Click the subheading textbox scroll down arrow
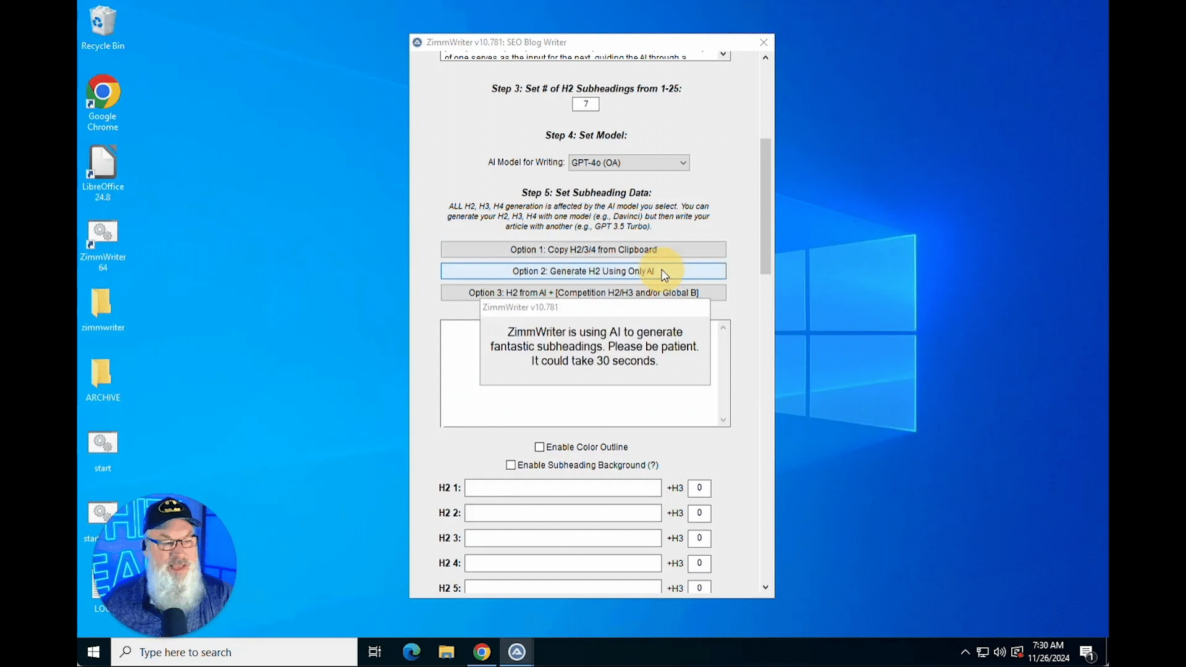Viewport: 1186px width, 667px height. [723, 420]
